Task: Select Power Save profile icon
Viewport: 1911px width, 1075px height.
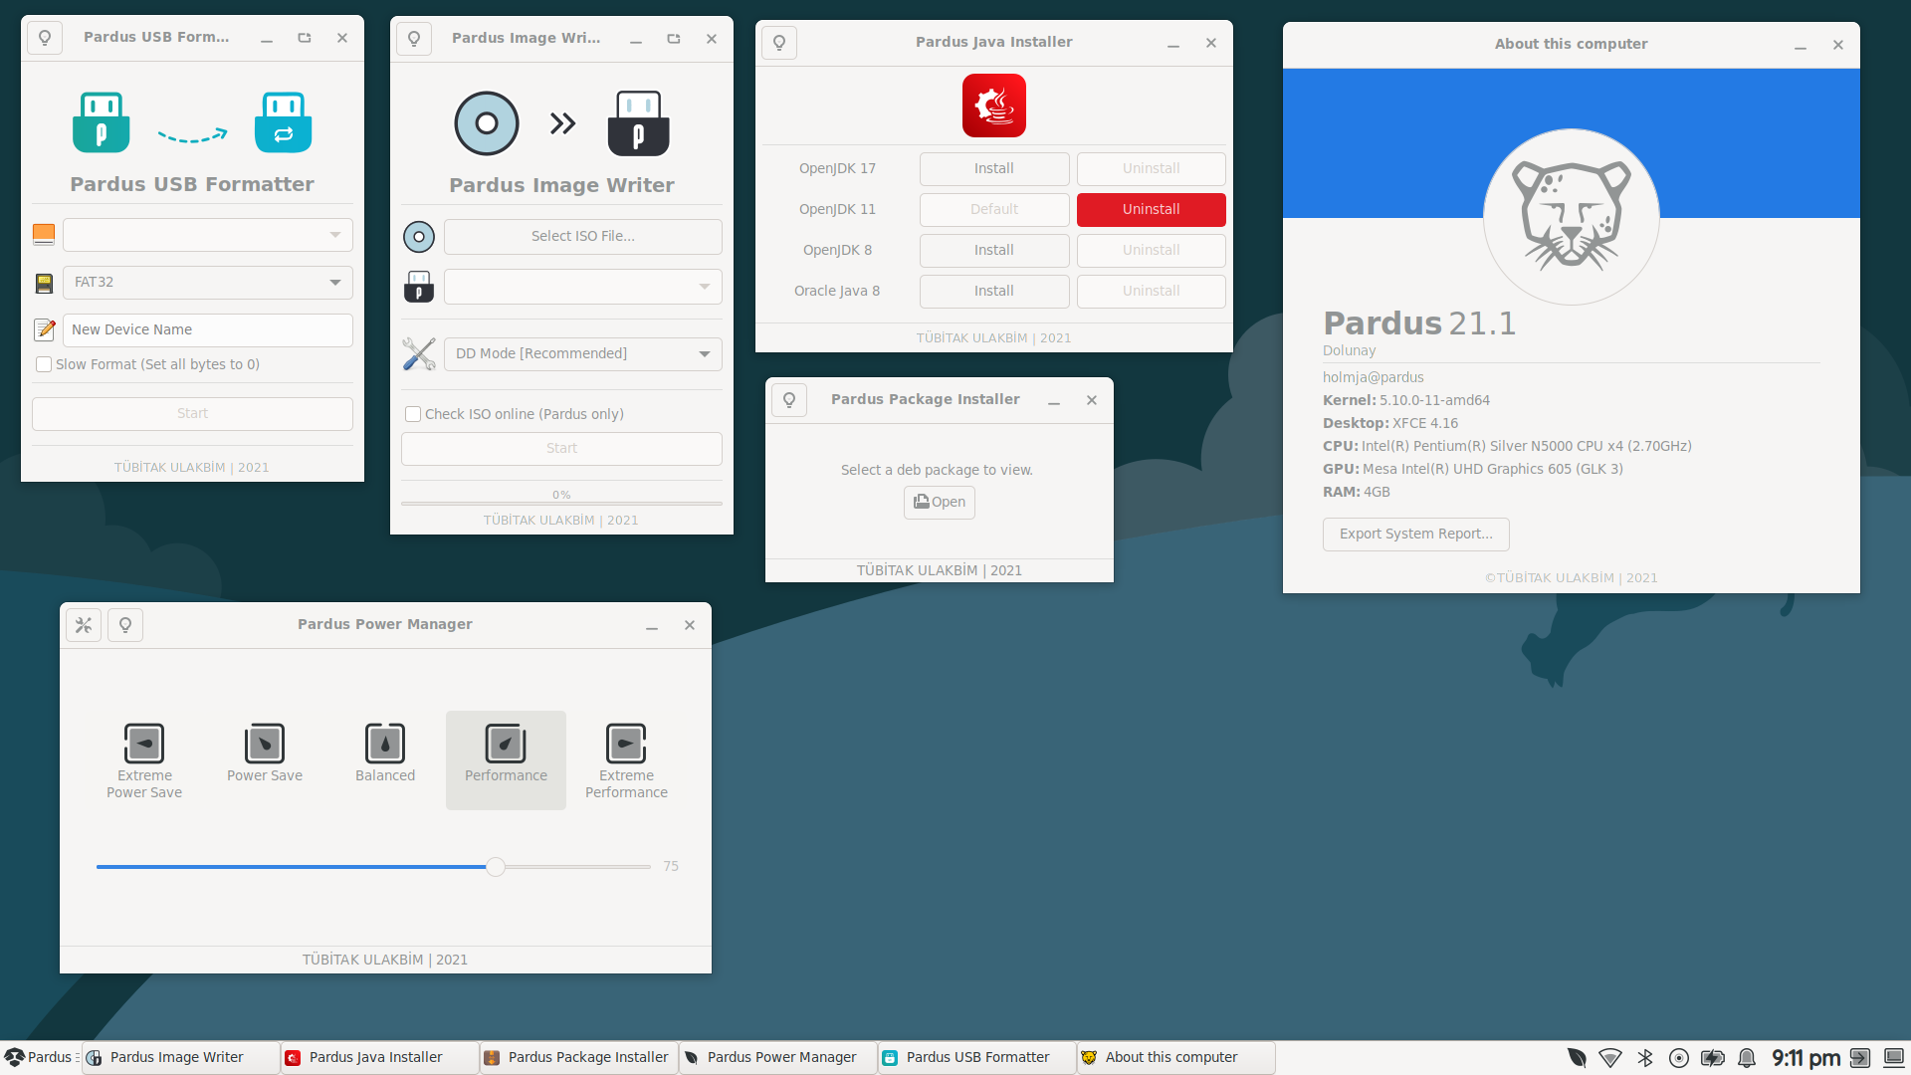Action: [x=265, y=743]
